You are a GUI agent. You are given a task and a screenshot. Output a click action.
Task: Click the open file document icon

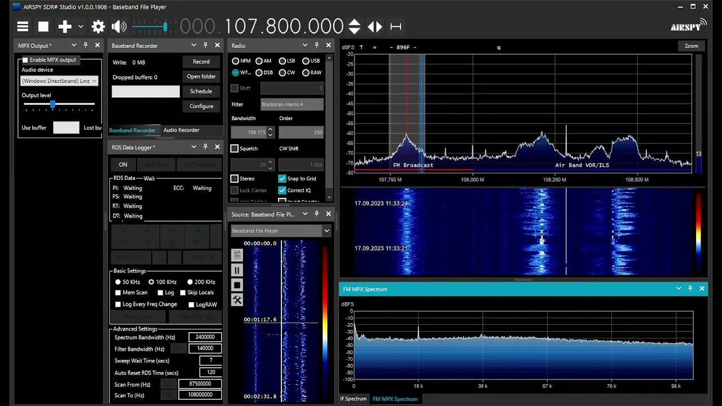click(x=237, y=255)
